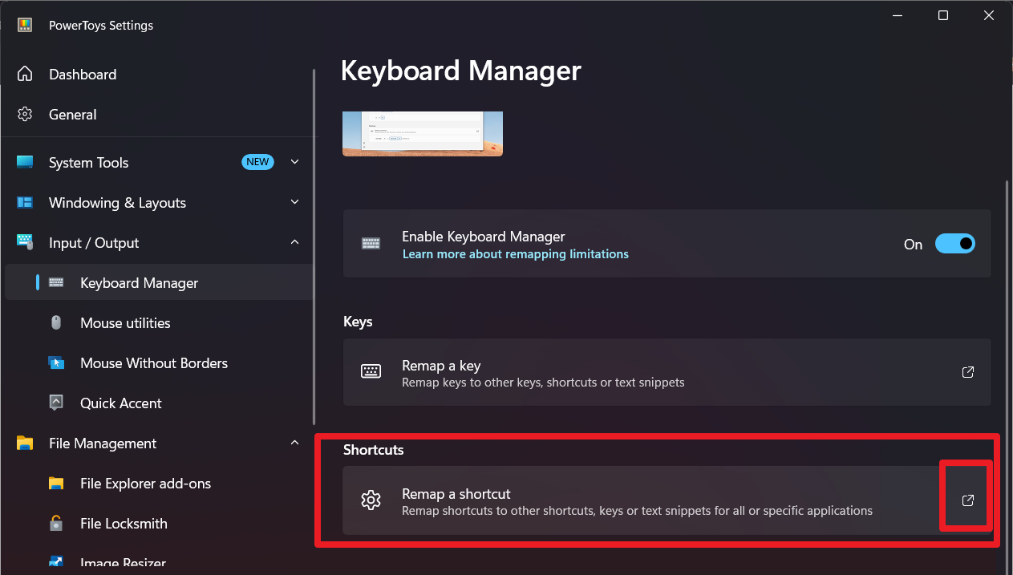Click keyboard icon in Remap a key card

(x=371, y=371)
